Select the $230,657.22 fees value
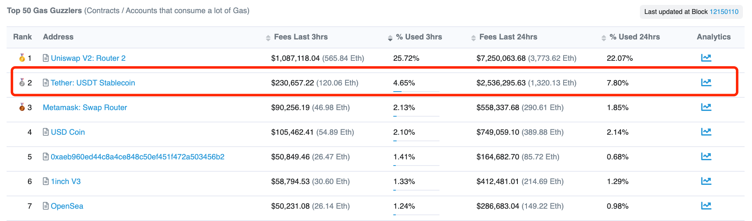This screenshot has height=221, width=752. (x=292, y=83)
